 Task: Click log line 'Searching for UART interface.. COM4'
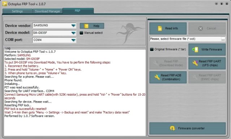(29, 91)
